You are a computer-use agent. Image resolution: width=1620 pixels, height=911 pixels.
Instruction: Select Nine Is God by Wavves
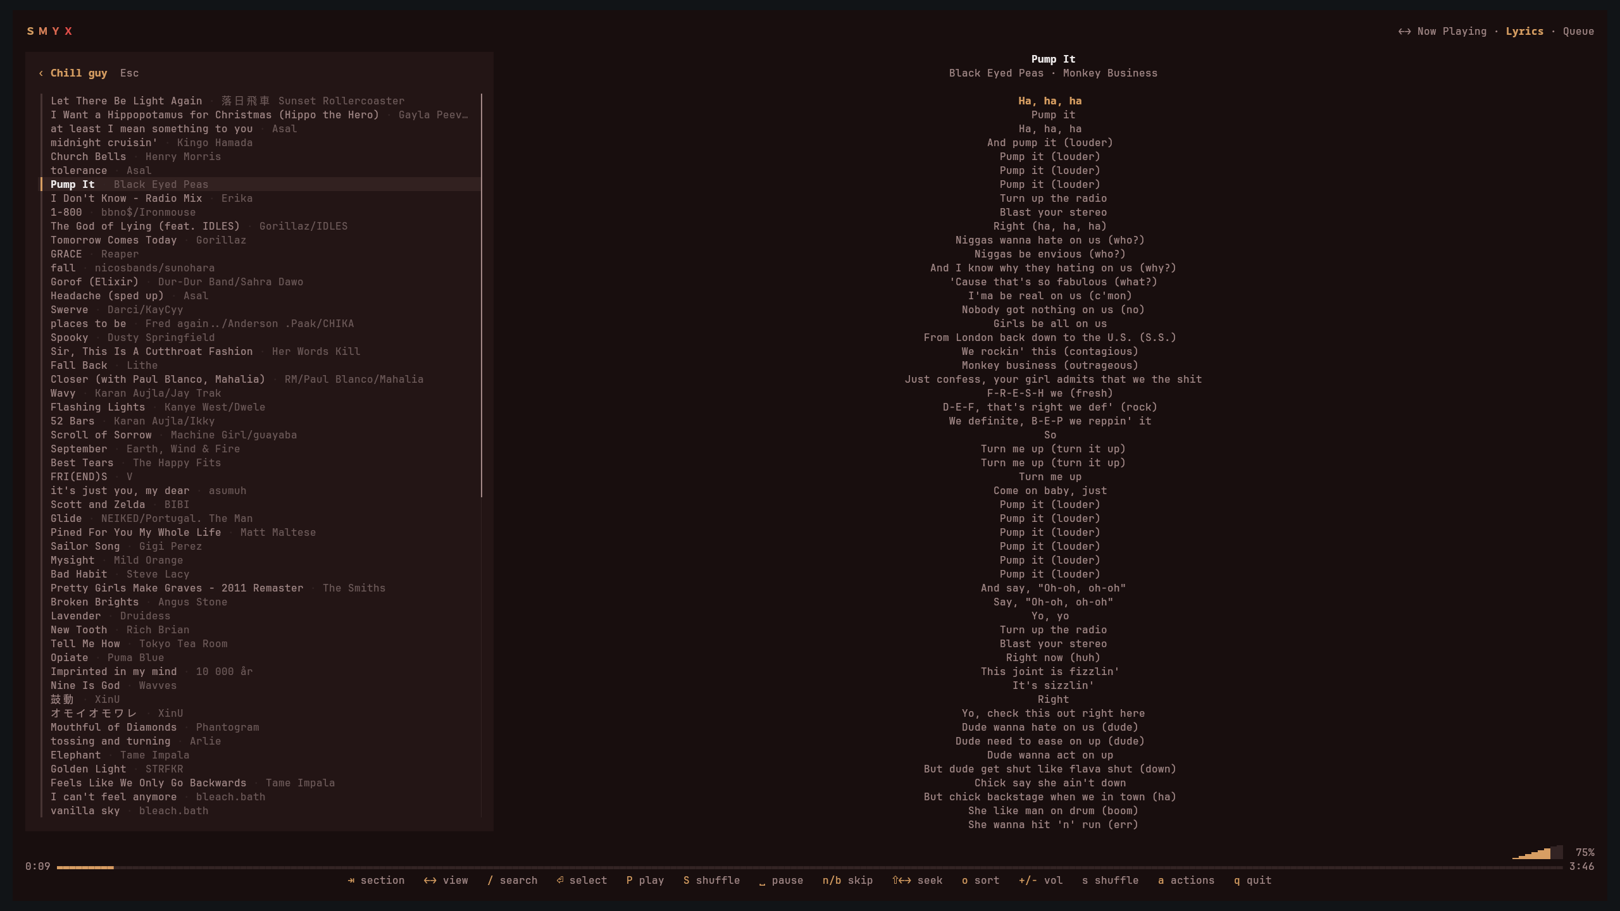(261, 686)
